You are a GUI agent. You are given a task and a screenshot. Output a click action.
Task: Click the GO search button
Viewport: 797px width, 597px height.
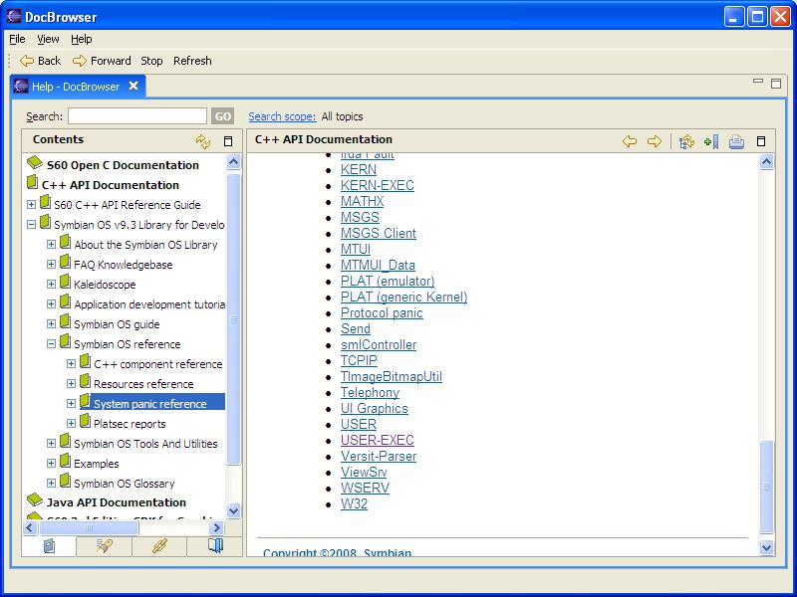tap(223, 116)
